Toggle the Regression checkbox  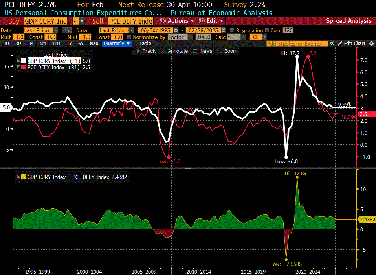coord(232,30)
